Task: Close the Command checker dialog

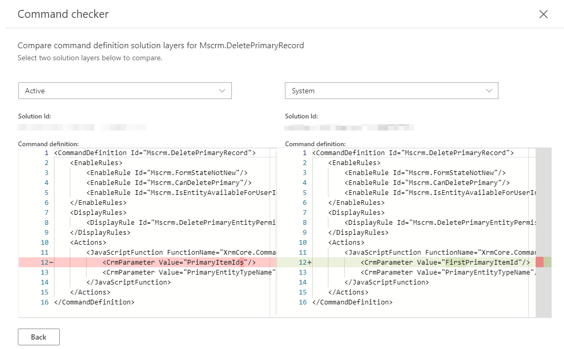Action: coord(544,14)
